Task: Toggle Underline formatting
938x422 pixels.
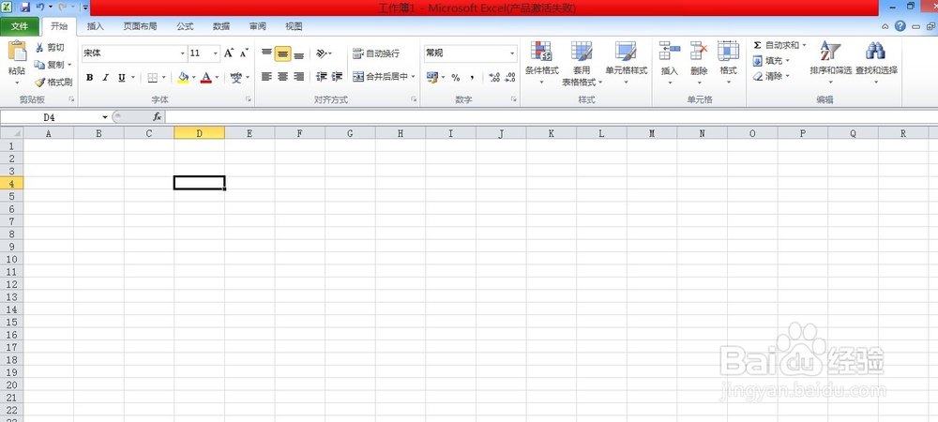Action: [x=121, y=77]
